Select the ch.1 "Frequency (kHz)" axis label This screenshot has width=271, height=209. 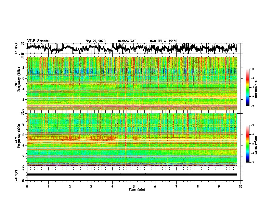[x=19, y=79]
